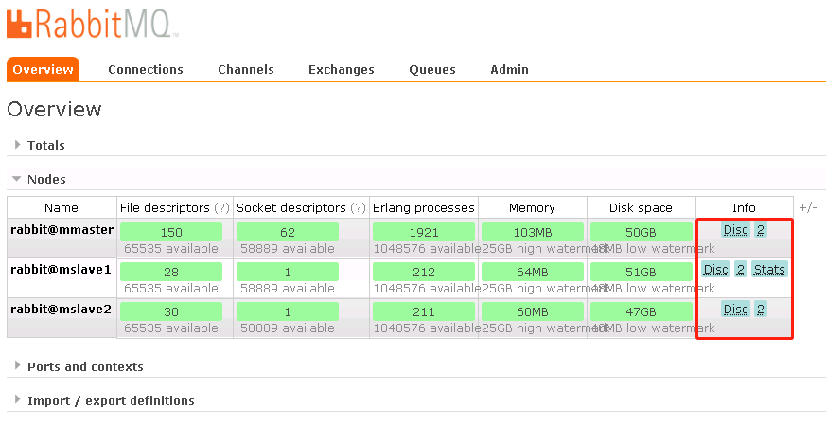Click the Disc tag for rabbit@mmaster
Viewport: 826px width, 425px height.
(735, 230)
